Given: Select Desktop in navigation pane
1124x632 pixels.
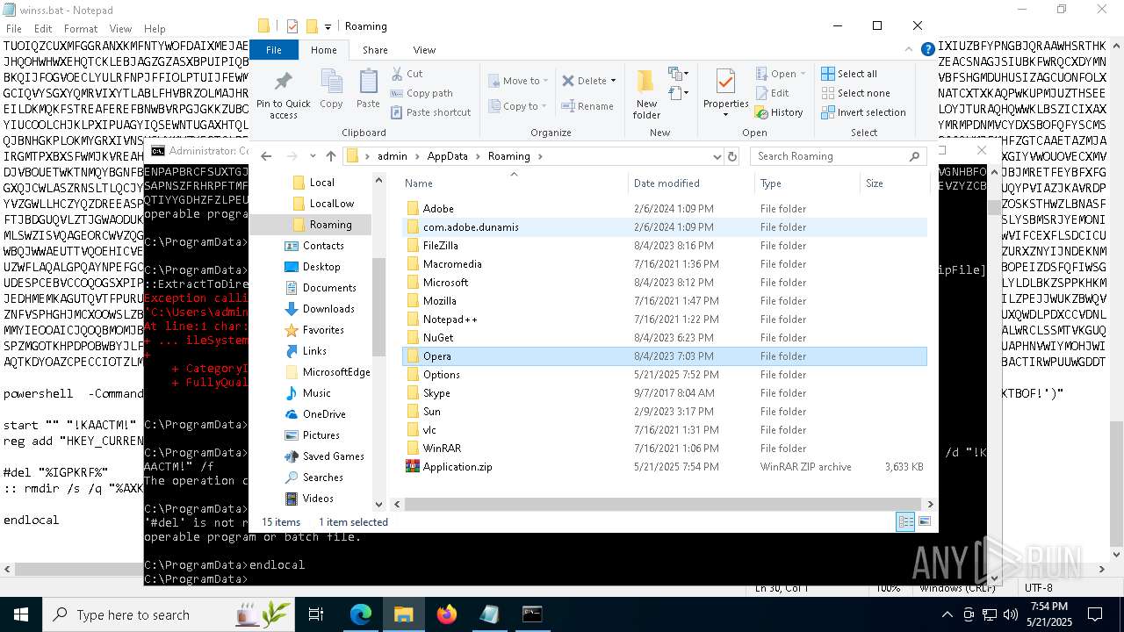Looking at the screenshot, I should 321,267.
